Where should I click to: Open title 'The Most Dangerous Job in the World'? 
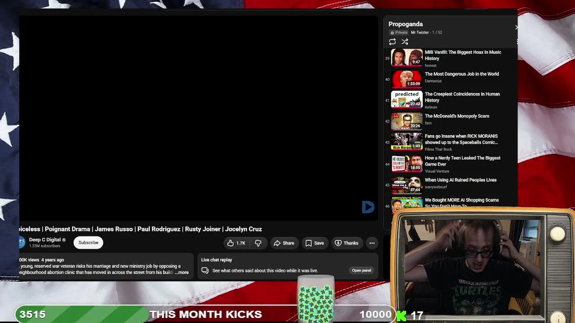462,74
